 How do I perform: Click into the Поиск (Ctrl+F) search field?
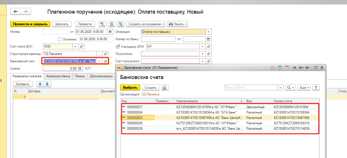click(251, 87)
